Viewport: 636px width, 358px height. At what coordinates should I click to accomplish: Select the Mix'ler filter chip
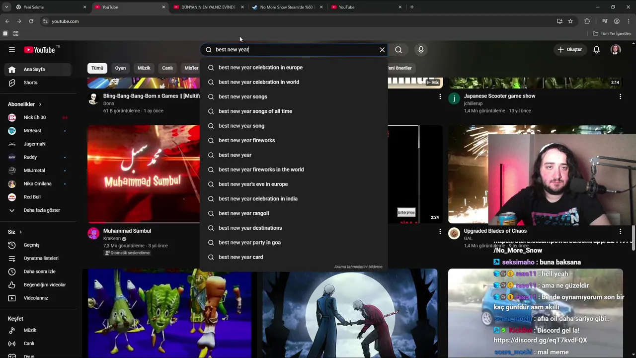tap(191, 68)
